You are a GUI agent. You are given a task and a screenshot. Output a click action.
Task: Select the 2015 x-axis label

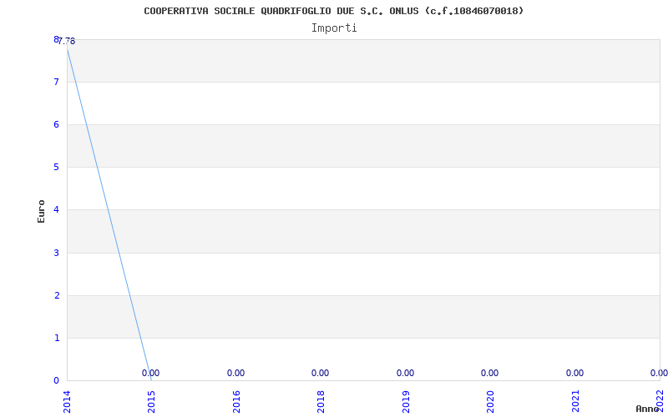coord(151,402)
